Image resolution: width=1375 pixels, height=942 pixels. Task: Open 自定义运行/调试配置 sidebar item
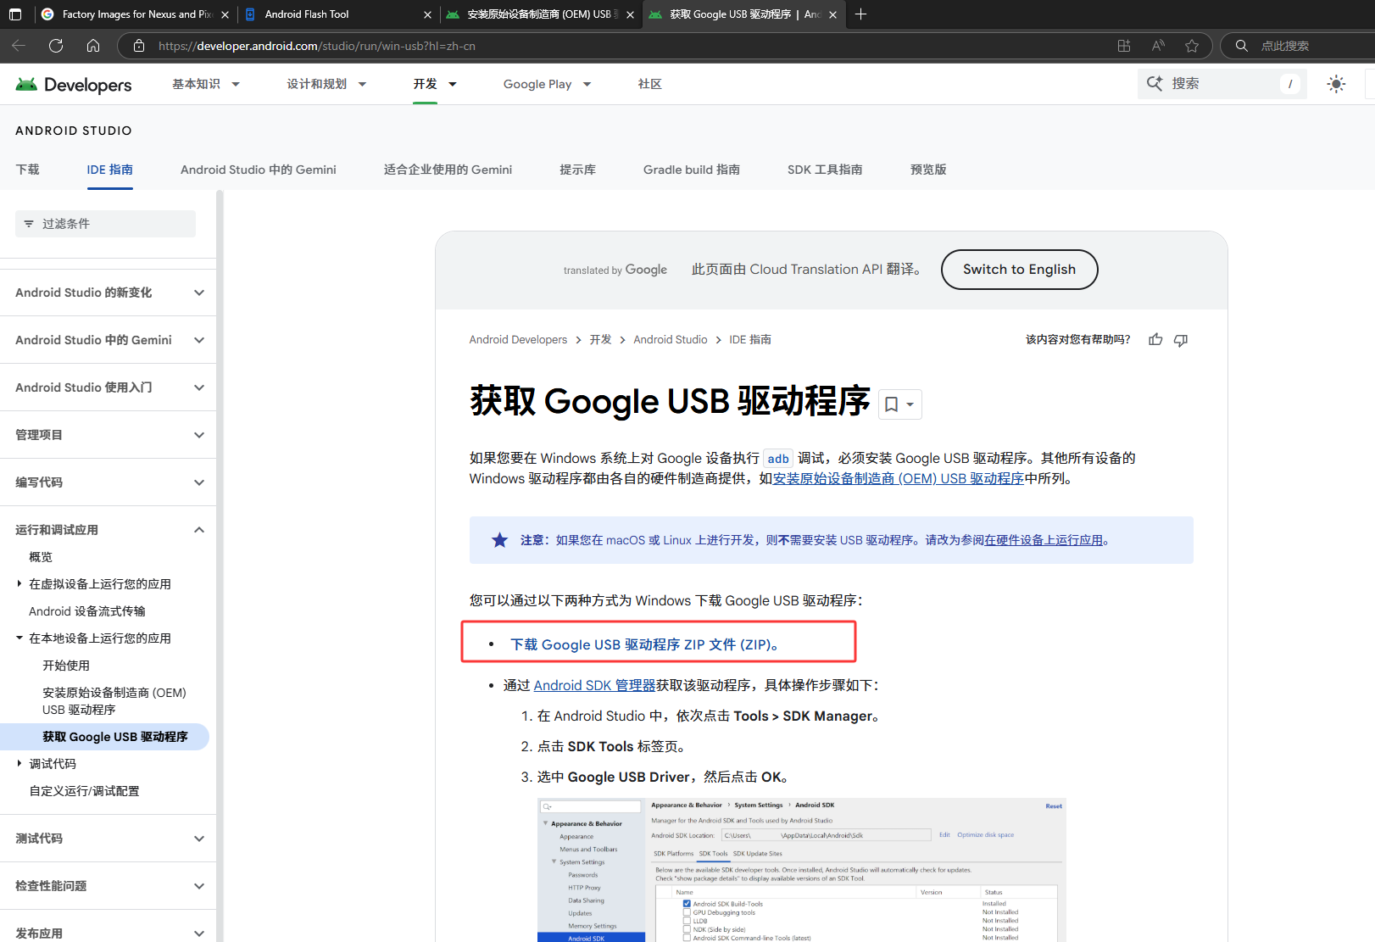coord(84,791)
